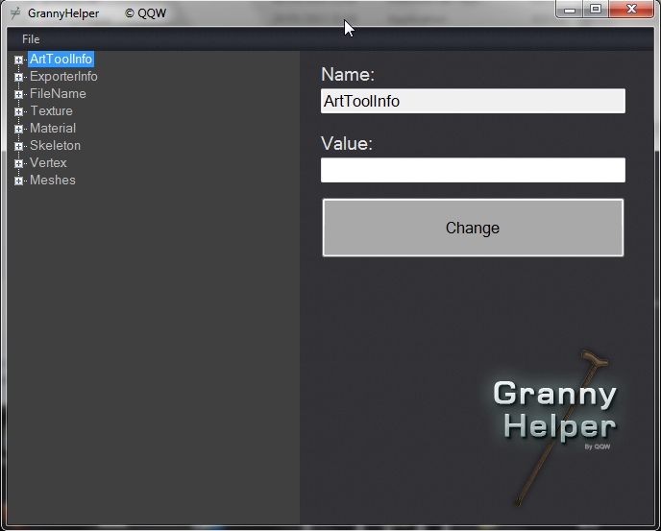Close the GrannyHelper window
Screen dimensions: 661x531
tap(631, 9)
